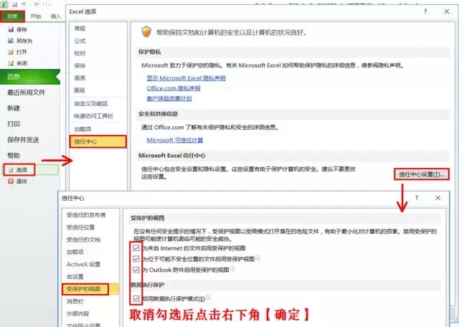
Task: Click the Excel application icon in title bar
Action: coord(4,4)
